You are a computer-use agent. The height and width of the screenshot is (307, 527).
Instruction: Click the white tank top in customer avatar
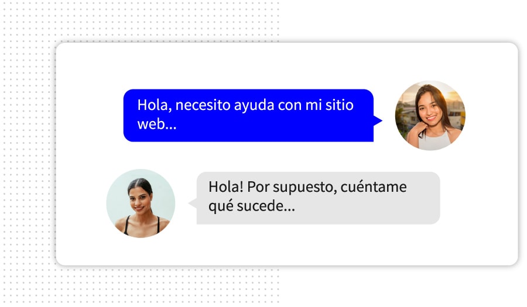pyautogui.click(x=434, y=141)
